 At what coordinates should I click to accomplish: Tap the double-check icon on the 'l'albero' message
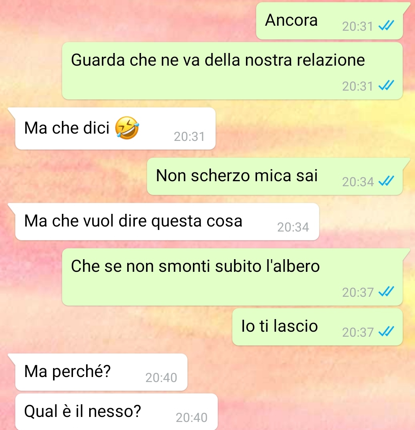click(386, 292)
